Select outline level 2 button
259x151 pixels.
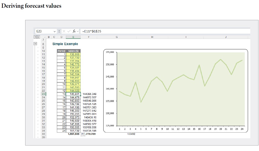[x=38, y=37]
